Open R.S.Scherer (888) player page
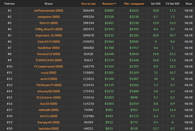195x131 pixels. click(49, 97)
